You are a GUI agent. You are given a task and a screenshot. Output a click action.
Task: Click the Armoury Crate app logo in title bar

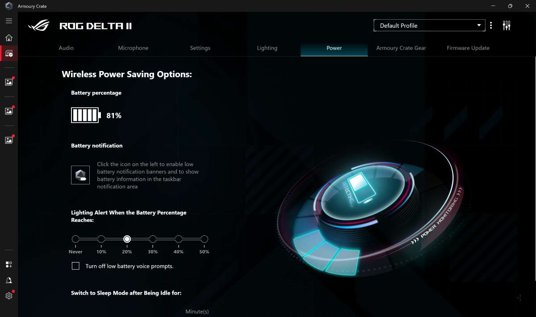[9, 6]
